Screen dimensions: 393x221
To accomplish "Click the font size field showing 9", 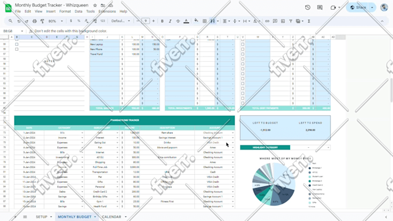I will pyautogui.click(x=146, y=21).
